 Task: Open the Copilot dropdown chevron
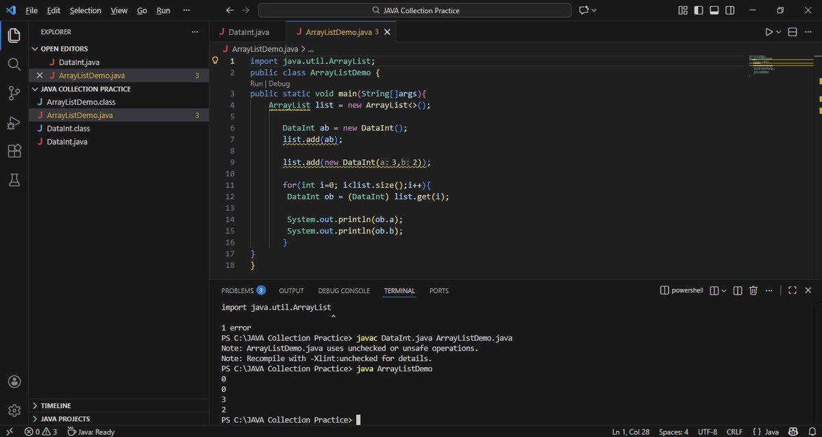pos(594,10)
